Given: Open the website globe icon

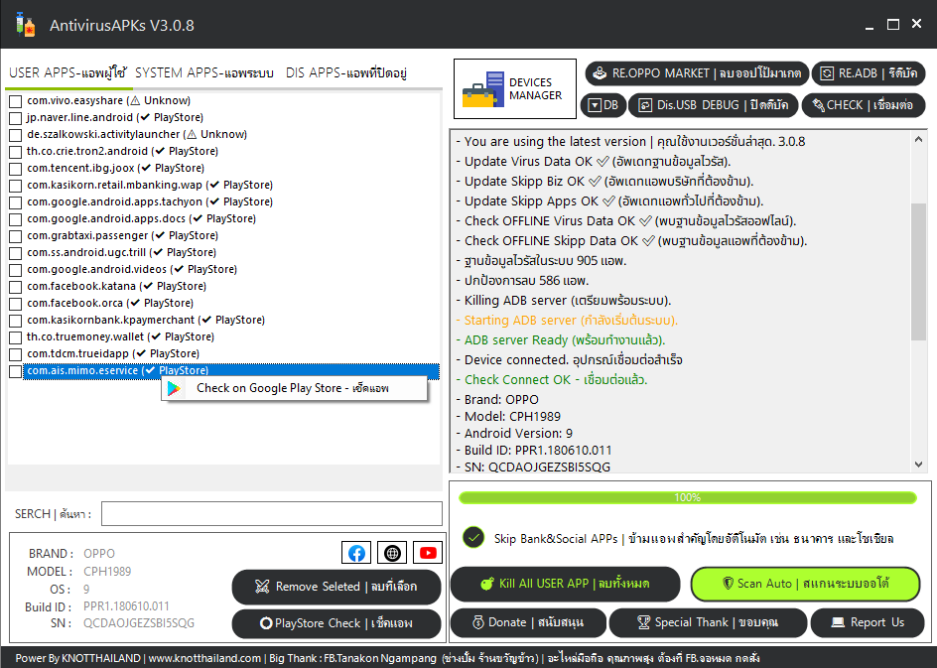Looking at the screenshot, I should tap(392, 553).
